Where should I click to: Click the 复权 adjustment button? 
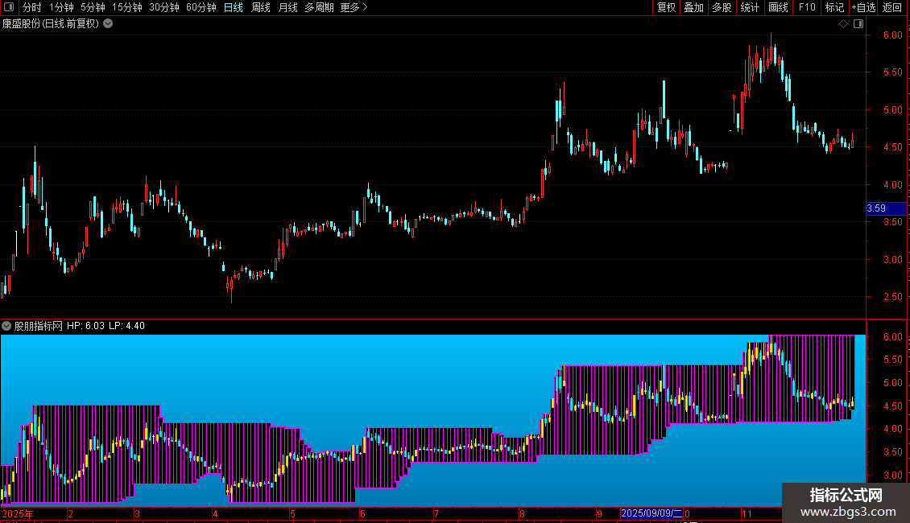[x=666, y=7]
